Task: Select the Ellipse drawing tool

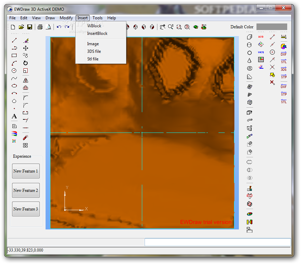Action: pyautogui.click(x=14, y=86)
